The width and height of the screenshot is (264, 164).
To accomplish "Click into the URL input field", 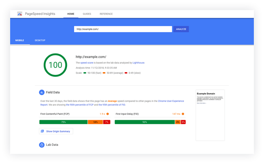I will tap(123, 29).
